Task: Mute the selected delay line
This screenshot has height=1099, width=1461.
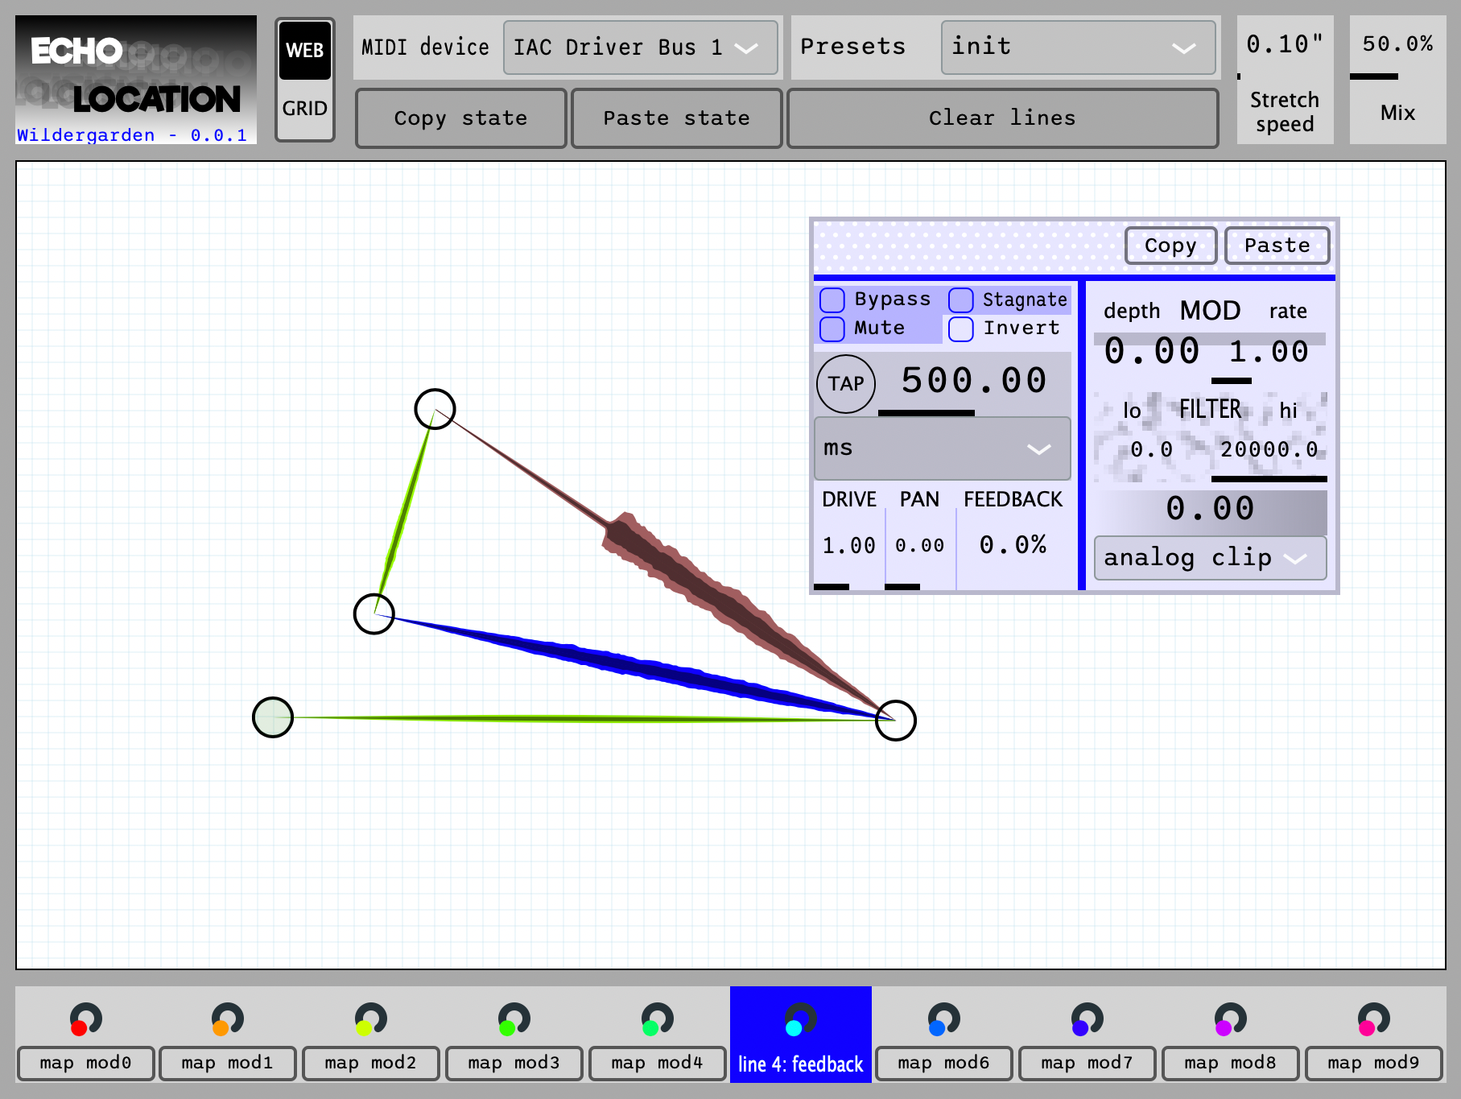Action: coord(833,328)
